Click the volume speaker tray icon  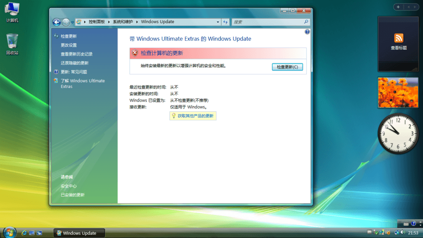(403, 232)
